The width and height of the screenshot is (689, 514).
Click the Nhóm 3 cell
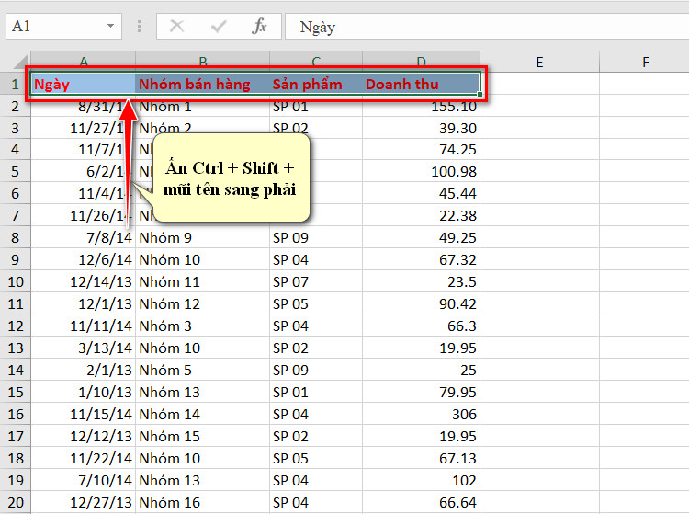(203, 326)
